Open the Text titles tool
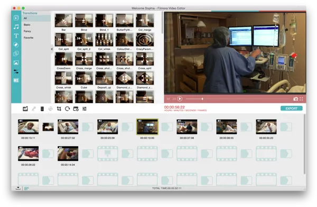This screenshot has height=207, width=317. click(x=16, y=36)
